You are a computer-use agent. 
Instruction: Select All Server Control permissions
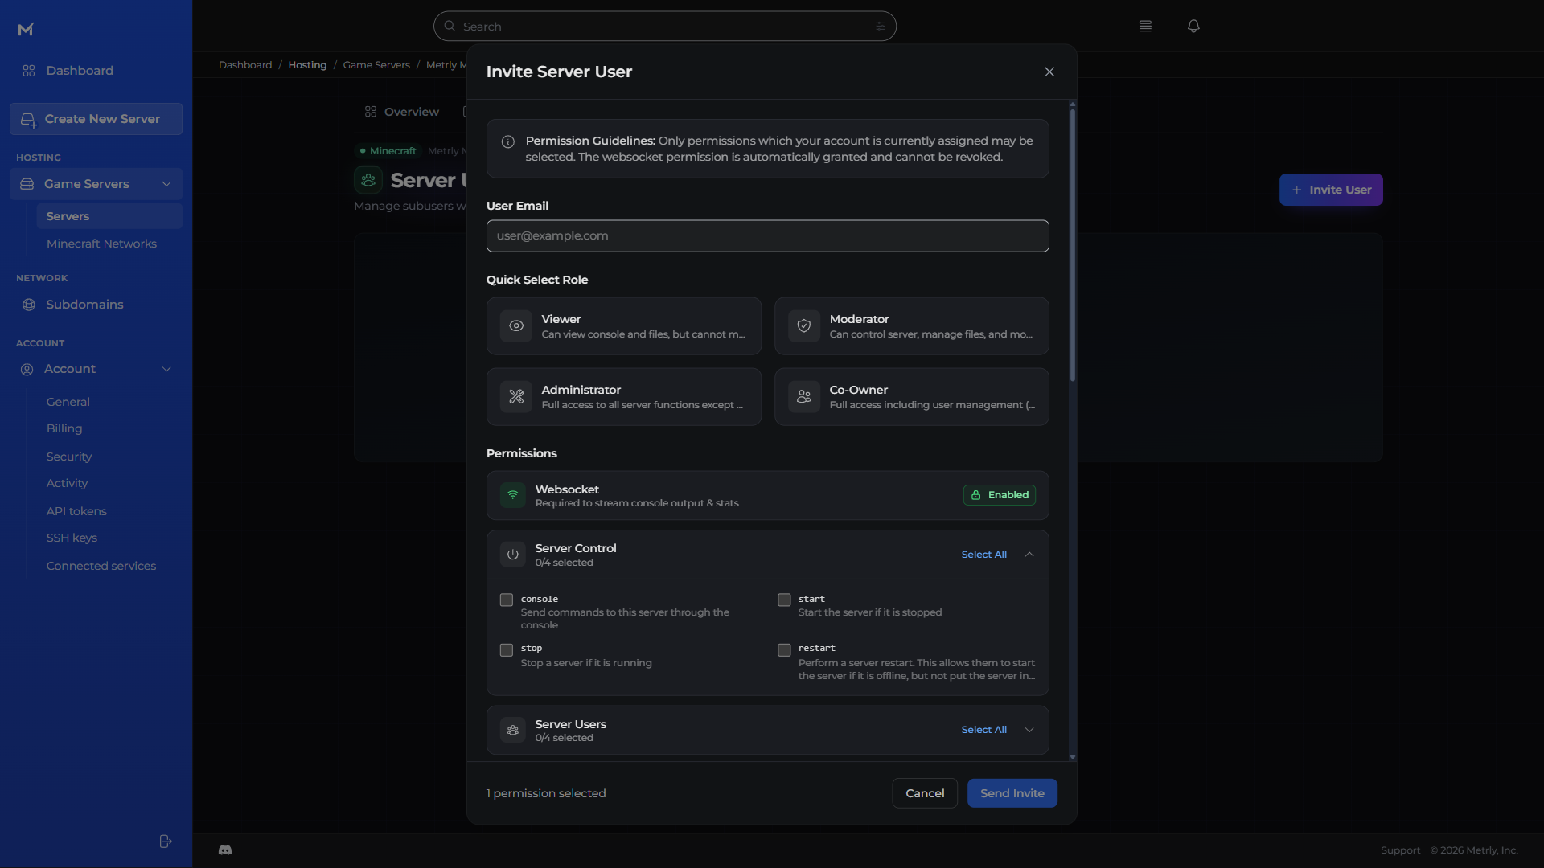coord(983,555)
